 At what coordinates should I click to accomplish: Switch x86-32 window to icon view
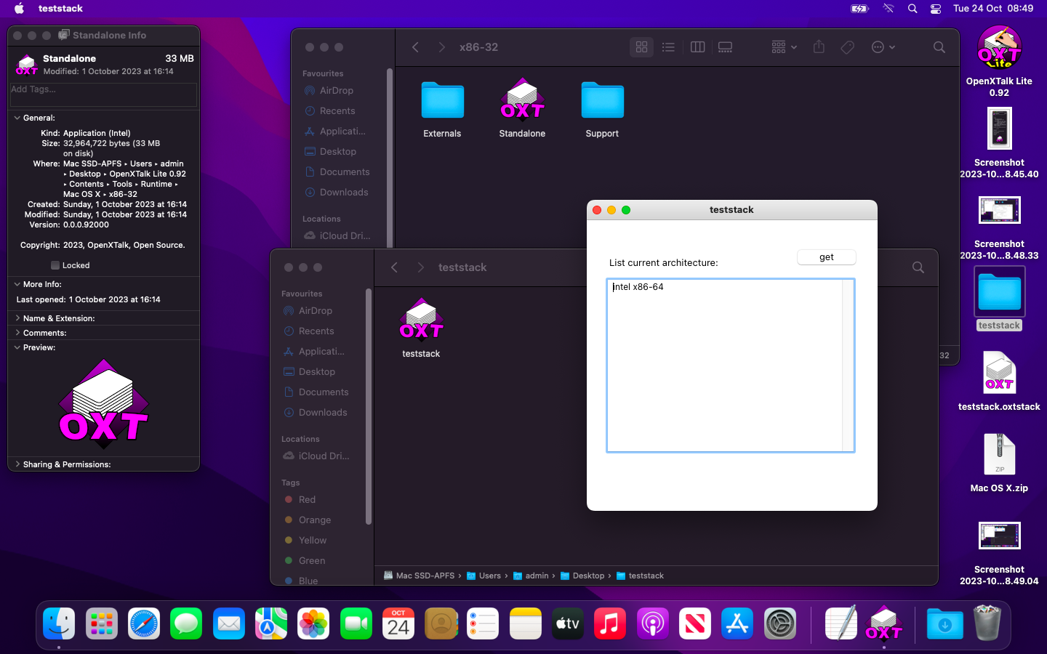641,47
